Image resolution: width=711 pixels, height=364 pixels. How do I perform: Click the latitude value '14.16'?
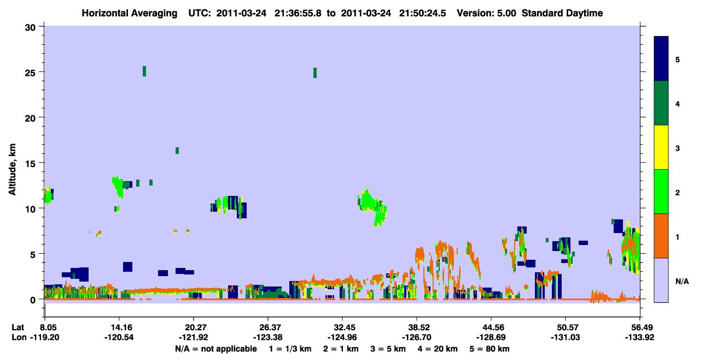(x=119, y=327)
